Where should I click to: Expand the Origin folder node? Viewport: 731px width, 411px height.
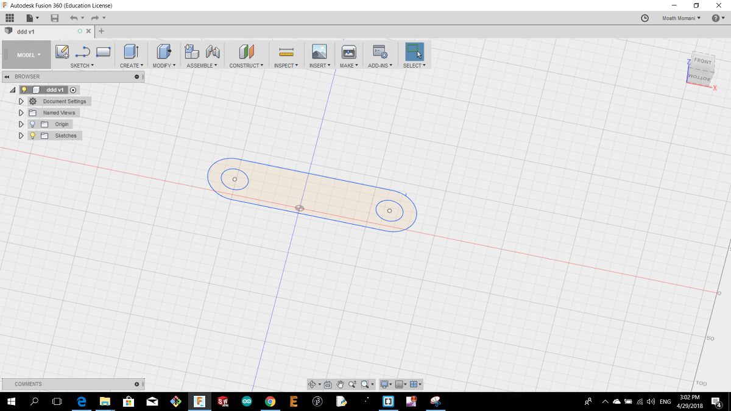tap(21, 124)
